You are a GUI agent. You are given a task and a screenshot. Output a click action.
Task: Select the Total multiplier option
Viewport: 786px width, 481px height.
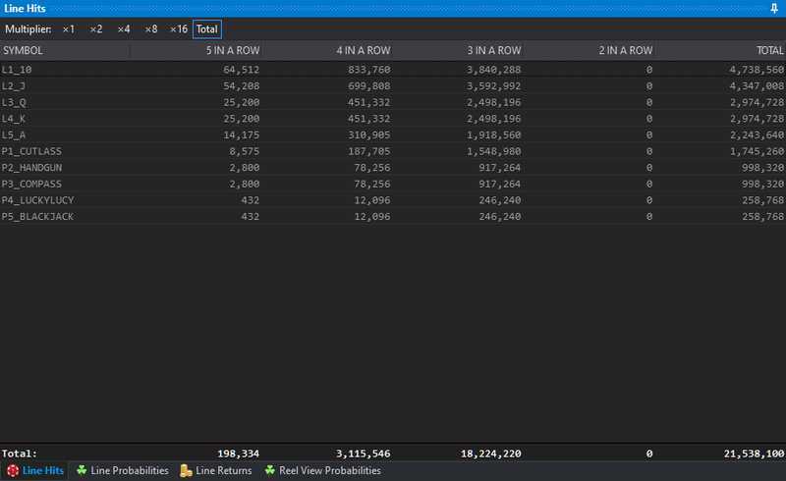(207, 29)
